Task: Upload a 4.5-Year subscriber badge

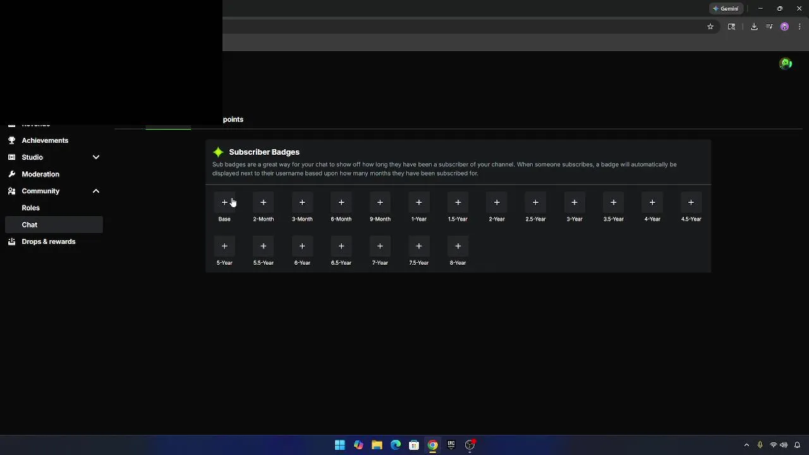Action: (691, 202)
